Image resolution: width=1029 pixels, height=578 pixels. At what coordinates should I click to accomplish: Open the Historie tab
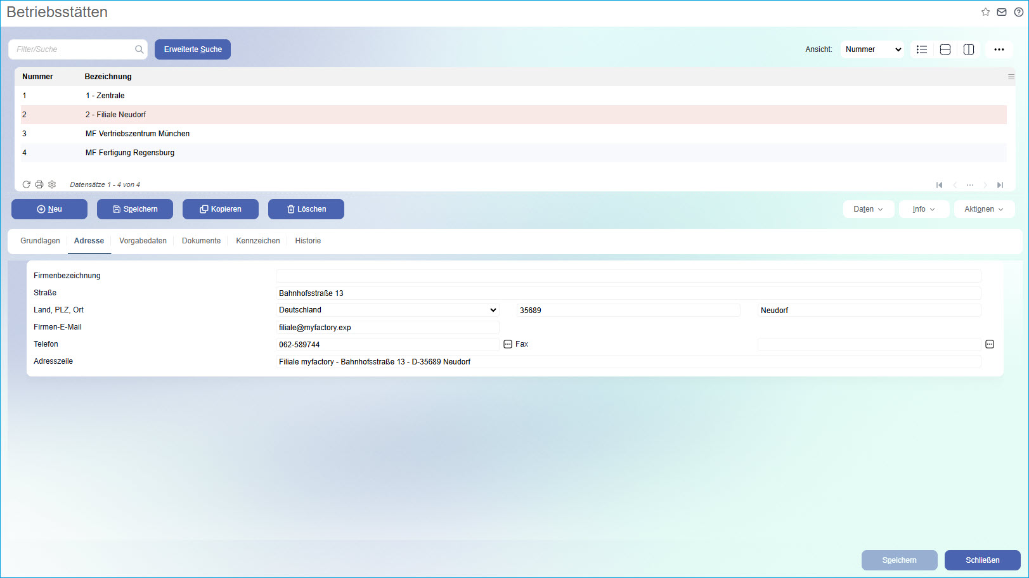[x=307, y=241]
